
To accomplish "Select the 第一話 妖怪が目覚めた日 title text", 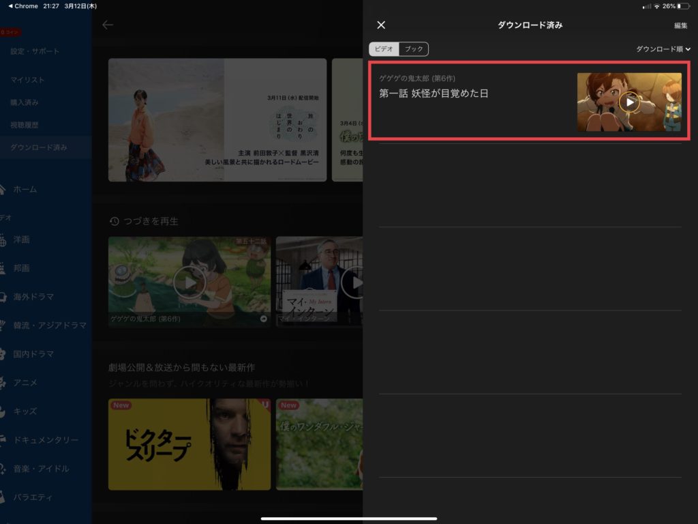I will 434,93.
